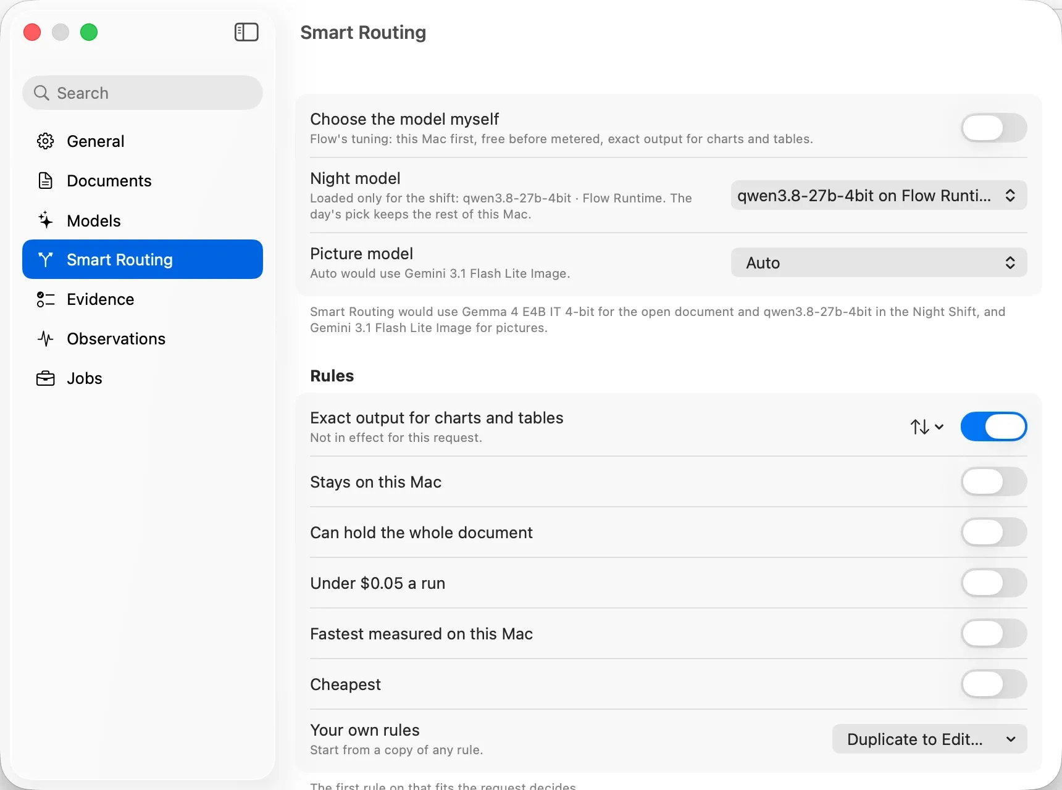
Task: Click the Models sparkle icon
Action: (x=45, y=220)
